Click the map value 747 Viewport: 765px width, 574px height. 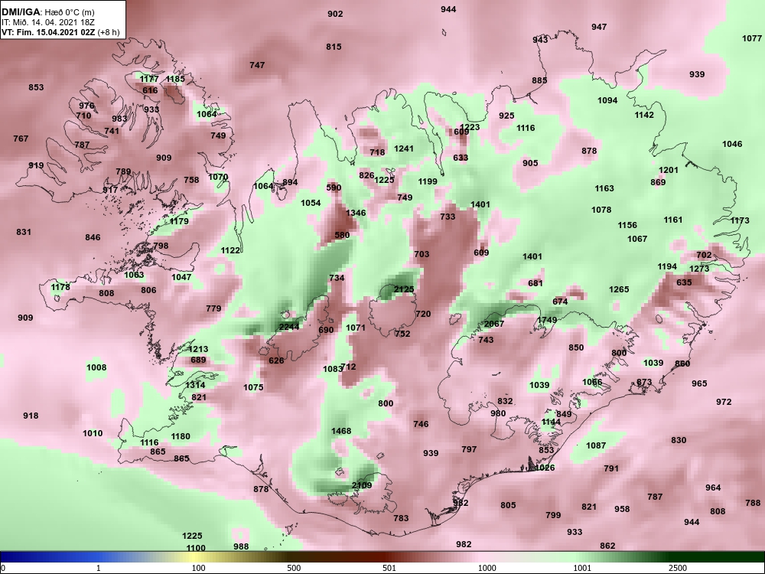point(257,65)
